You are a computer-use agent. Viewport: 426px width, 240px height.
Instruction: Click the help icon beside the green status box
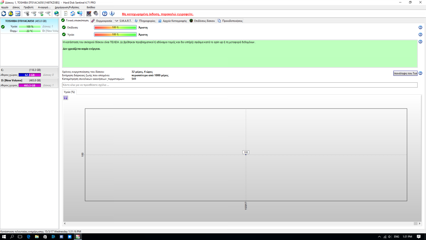point(420,42)
